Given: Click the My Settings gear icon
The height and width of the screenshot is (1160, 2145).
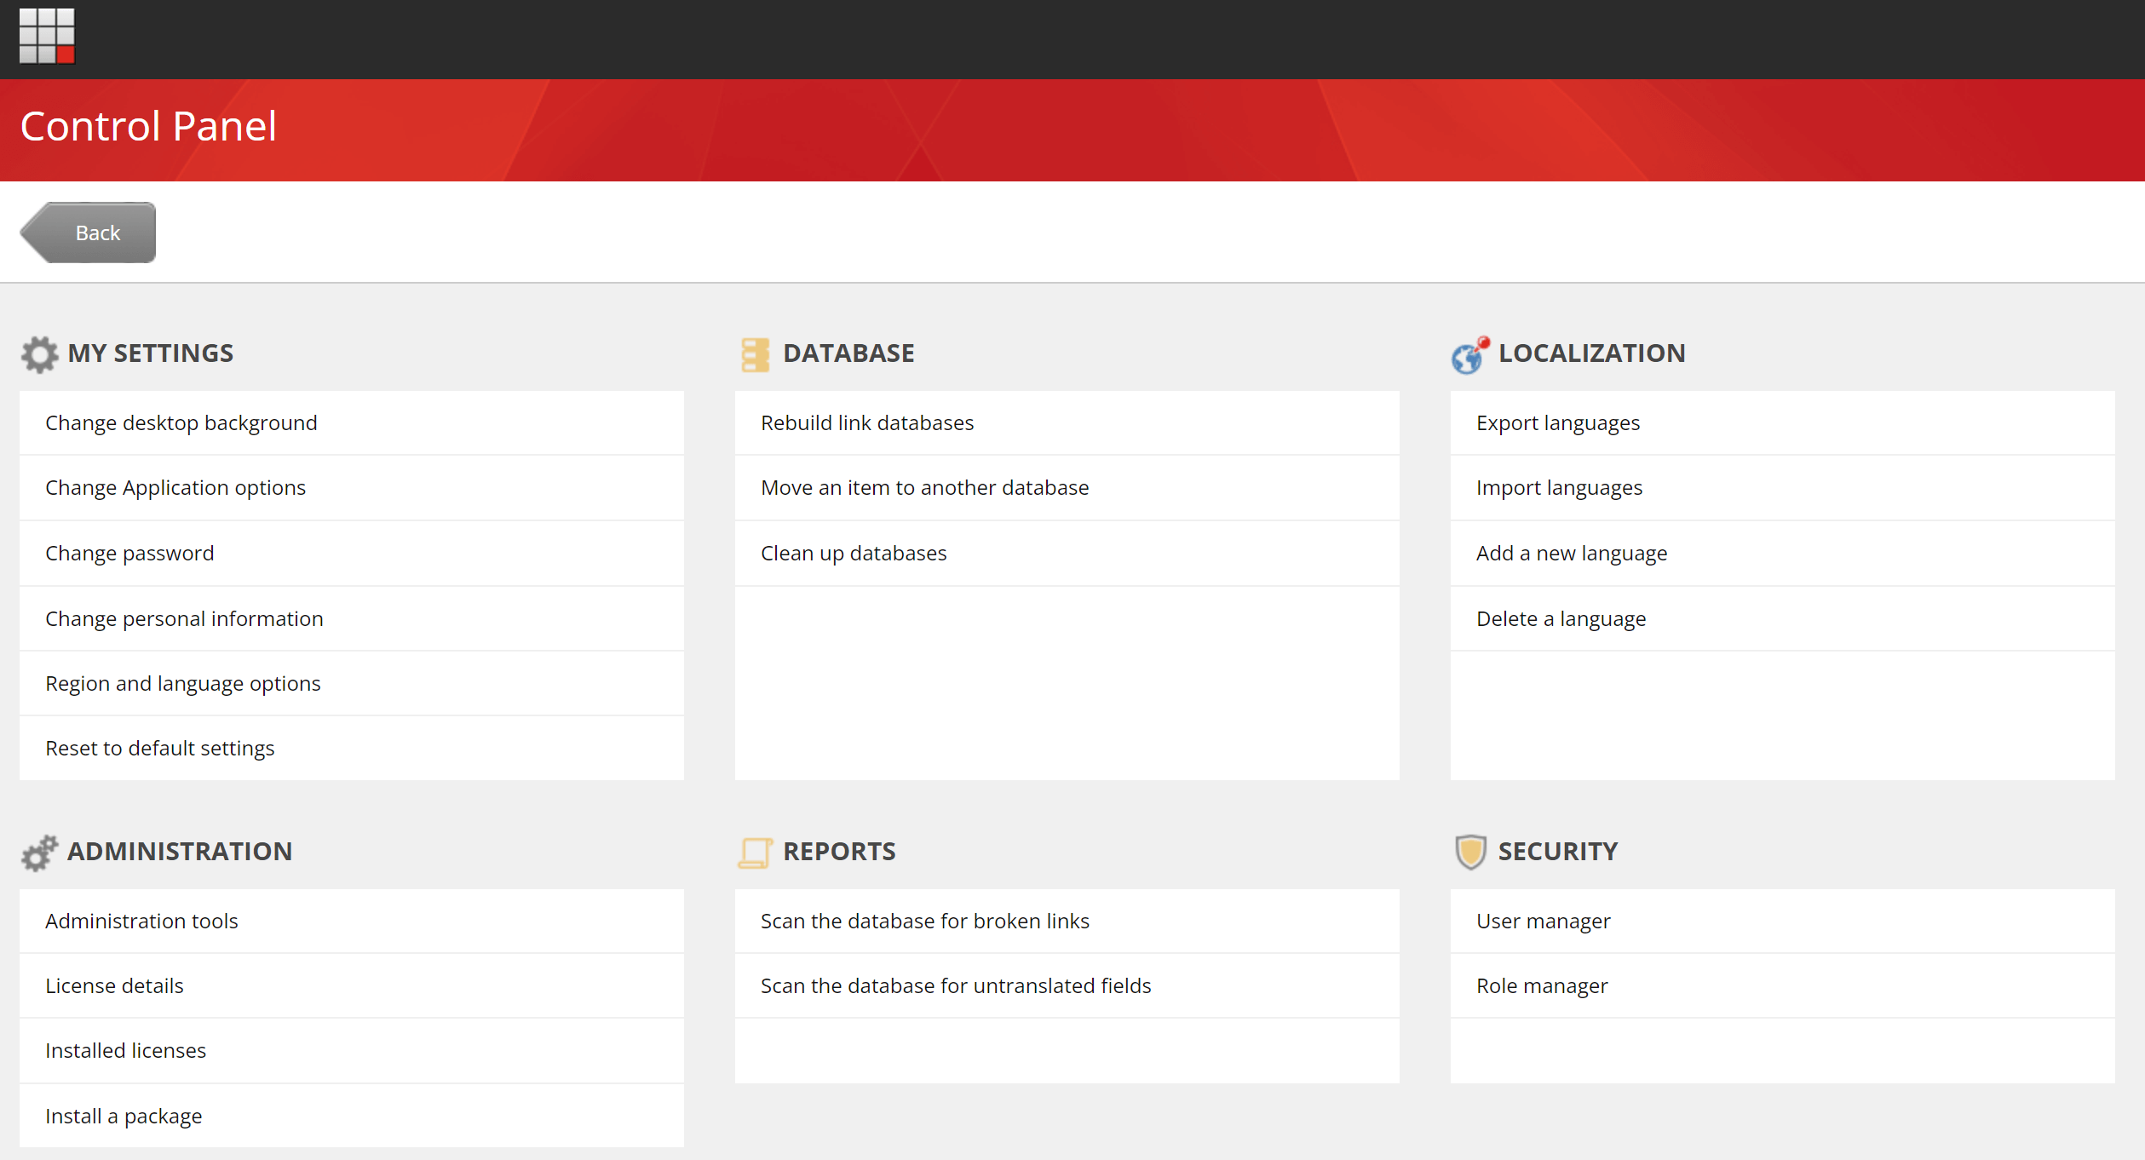Looking at the screenshot, I should click(x=39, y=354).
